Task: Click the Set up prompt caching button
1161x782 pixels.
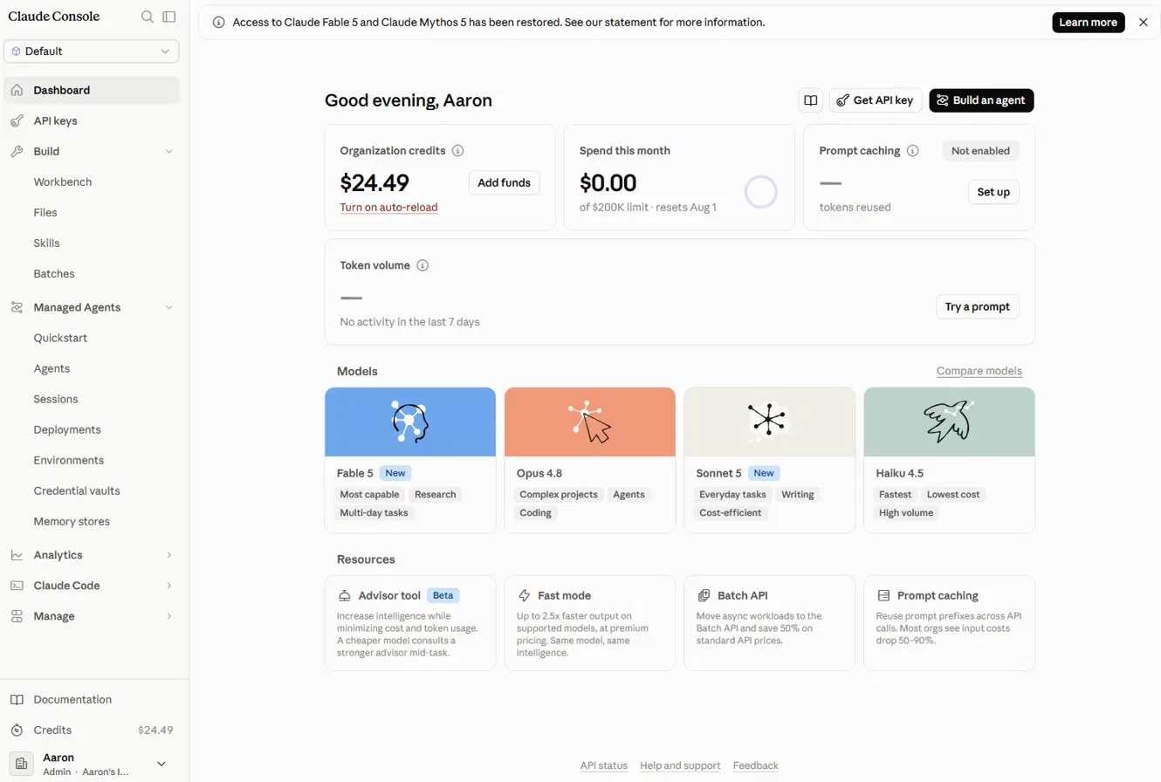Action: click(993, 192)
